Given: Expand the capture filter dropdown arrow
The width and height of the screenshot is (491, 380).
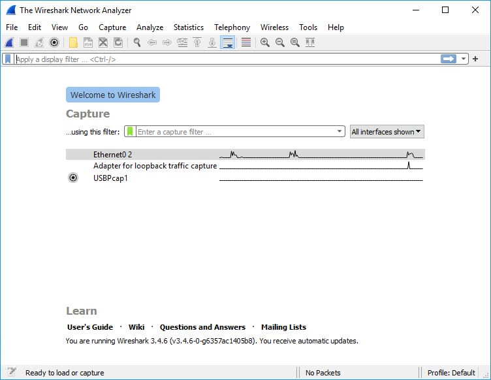Looking at the screenshot, I should click(340, 131).
